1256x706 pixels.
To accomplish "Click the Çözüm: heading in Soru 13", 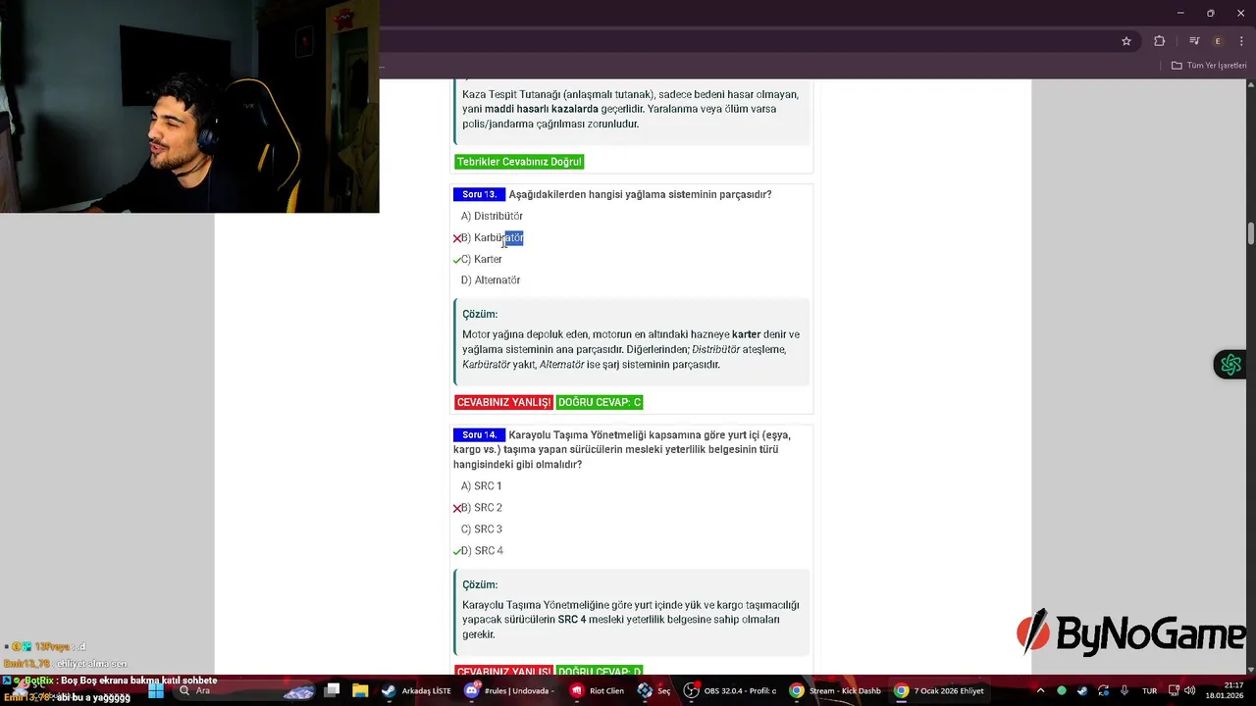I will [480, 314].
